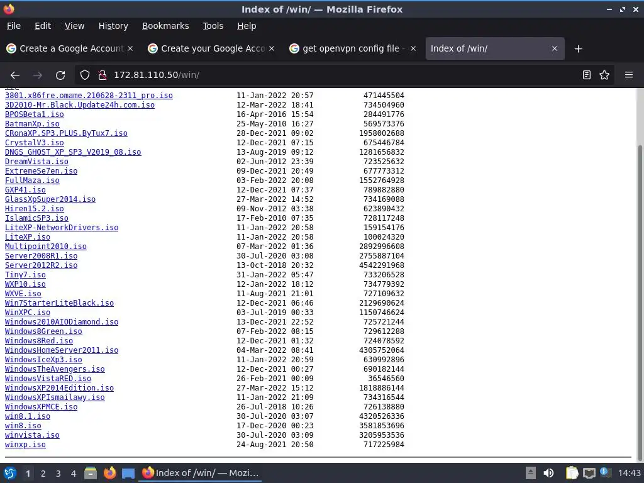Download win8.1.iso

28,416
